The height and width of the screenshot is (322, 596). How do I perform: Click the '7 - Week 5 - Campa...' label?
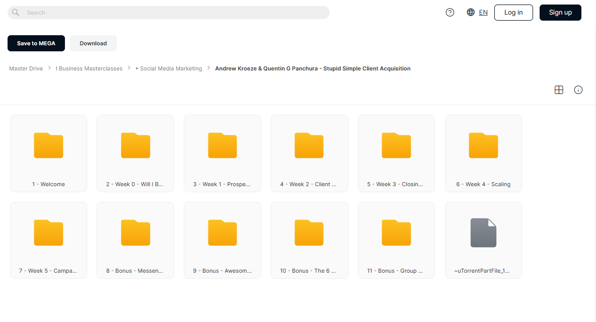coord(48,271)
